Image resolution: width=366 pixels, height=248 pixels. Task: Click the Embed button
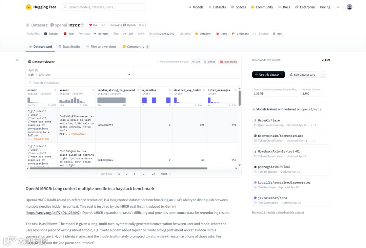coord(209,62)
